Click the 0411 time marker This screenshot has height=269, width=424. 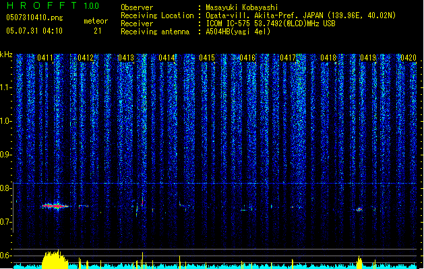pyautogui.click(x=45, y=58)
